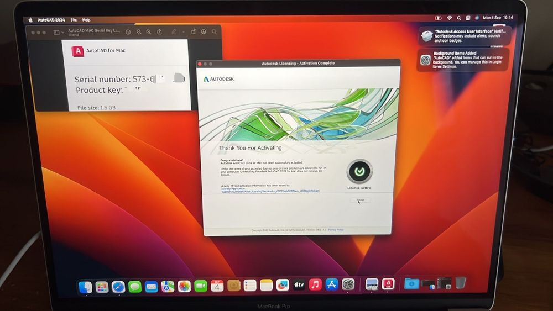The image size is (553, 311).
Task: Open Freeform from the dock
Action: coord(283,285)
